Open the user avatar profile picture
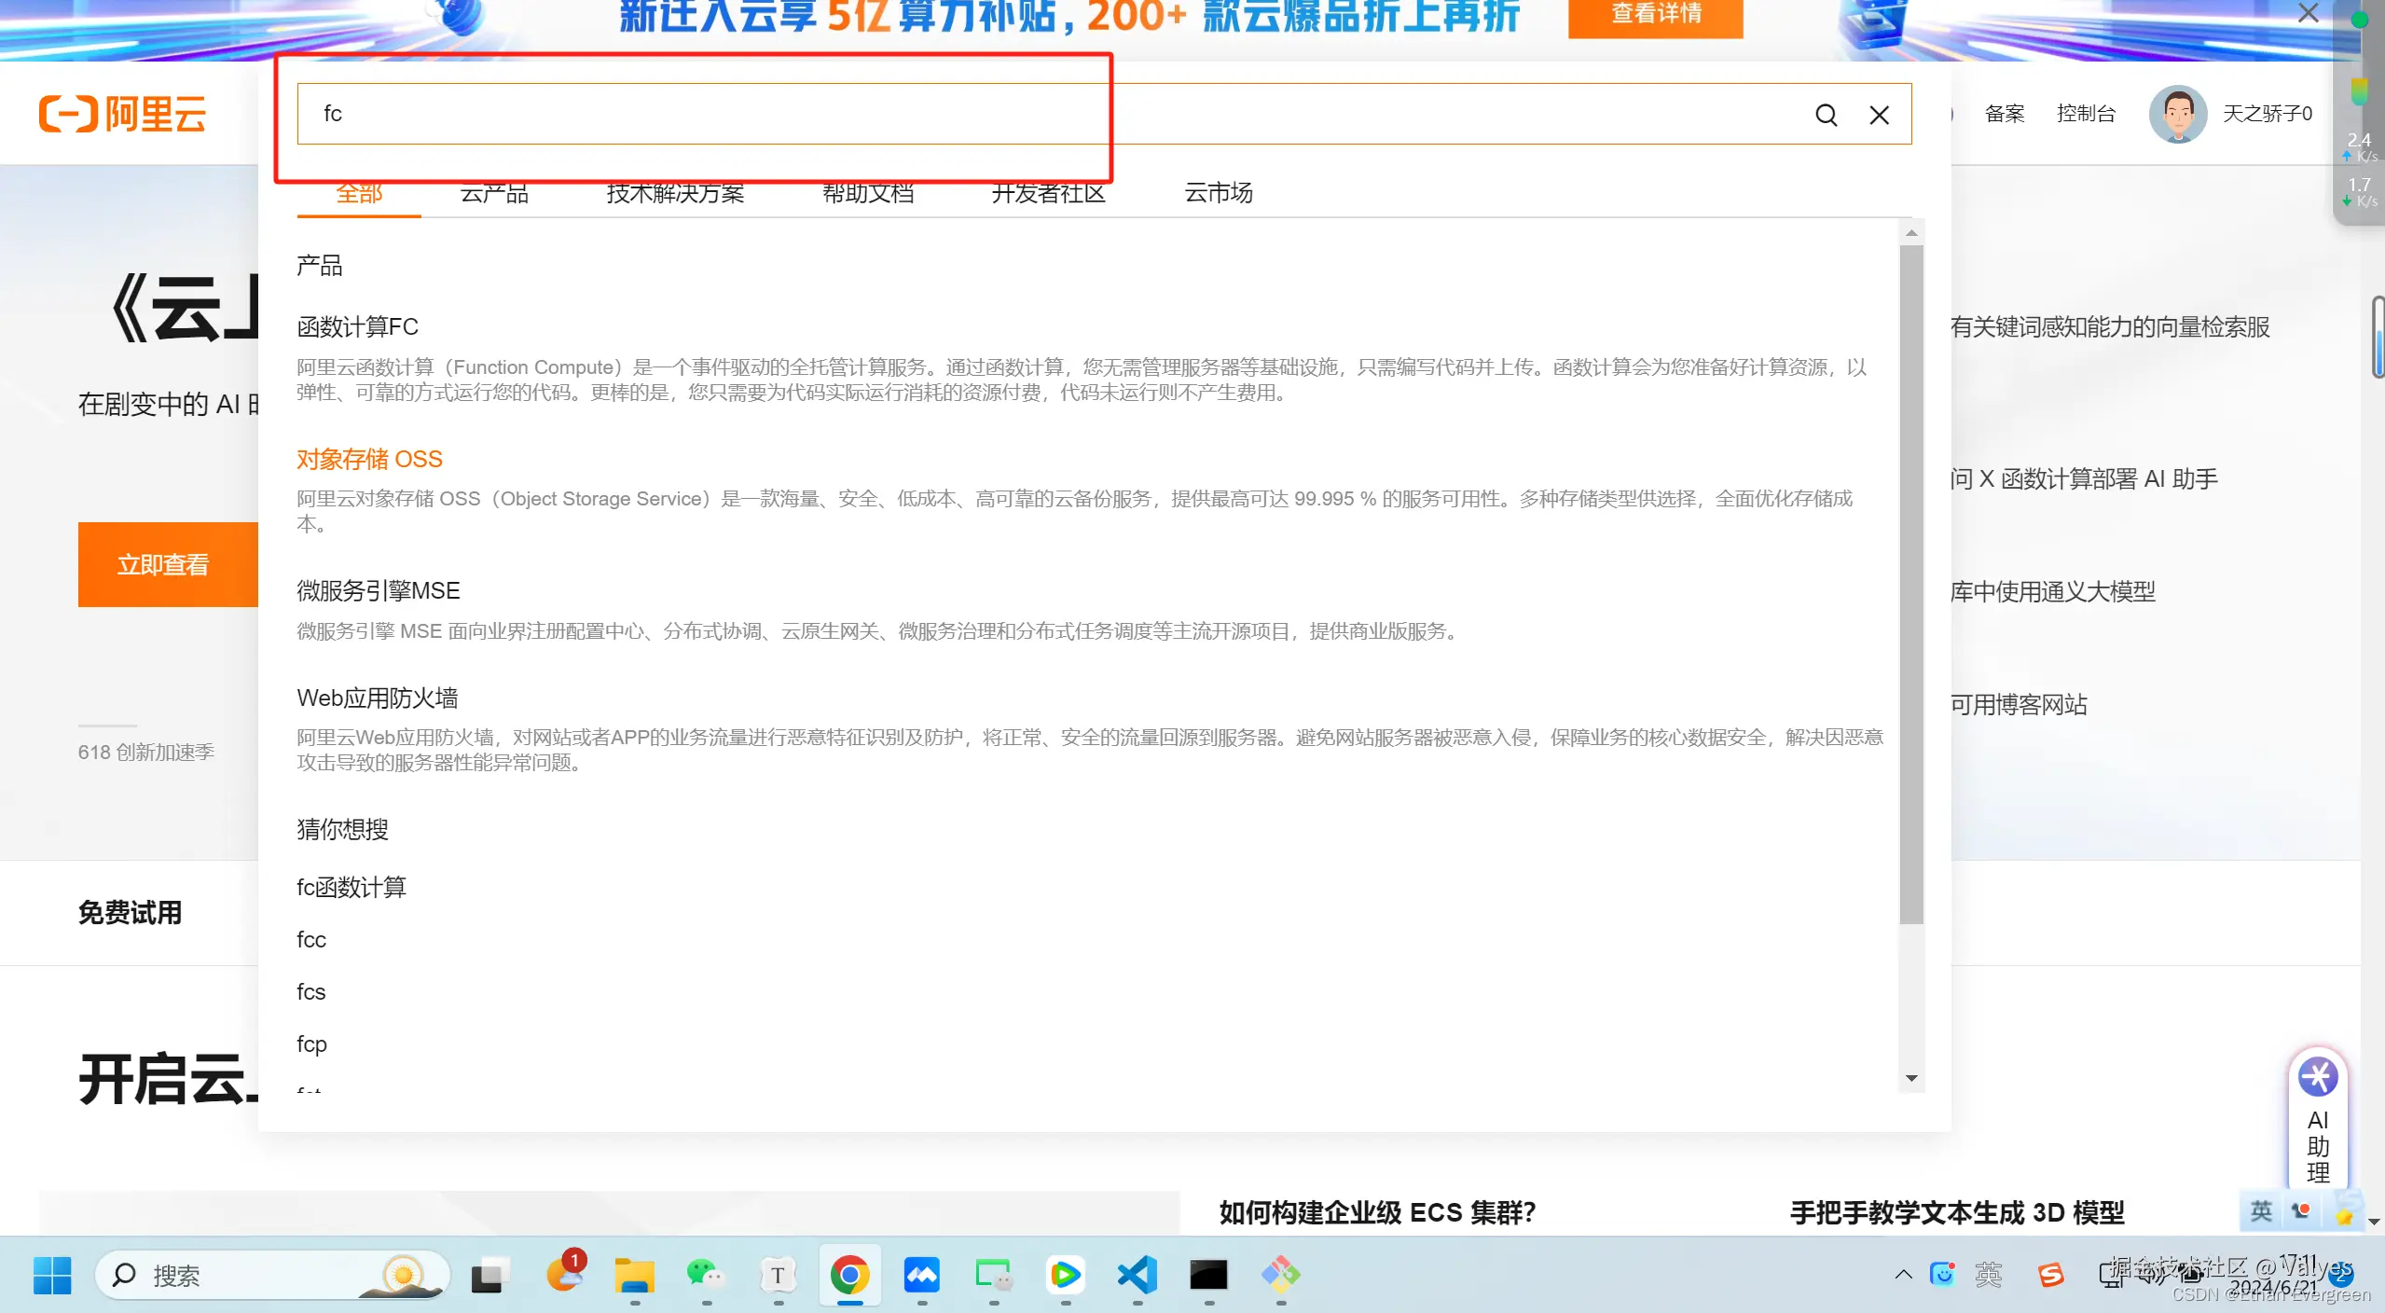Viewport: 2385px width, 1313px height. point(2177,114)
